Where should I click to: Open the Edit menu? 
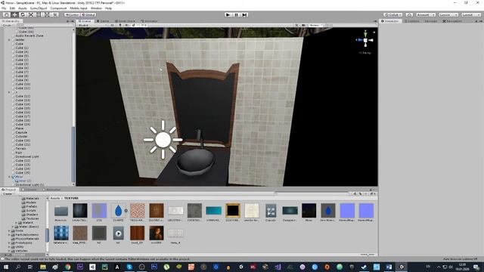(12, 8)
